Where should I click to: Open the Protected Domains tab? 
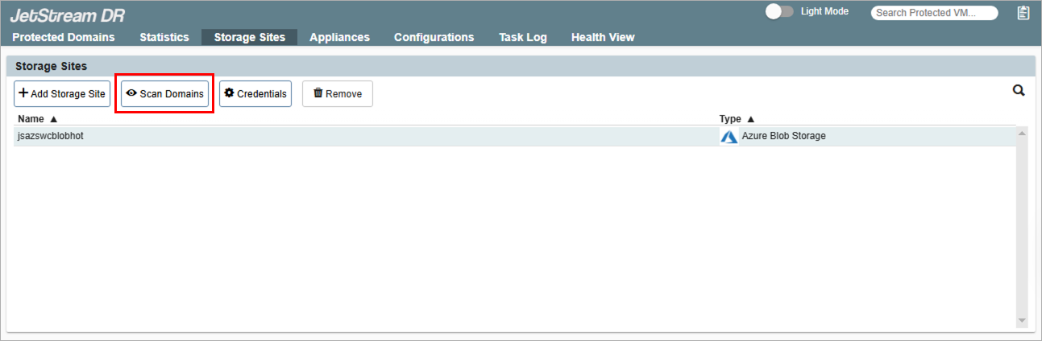point(64,37)
